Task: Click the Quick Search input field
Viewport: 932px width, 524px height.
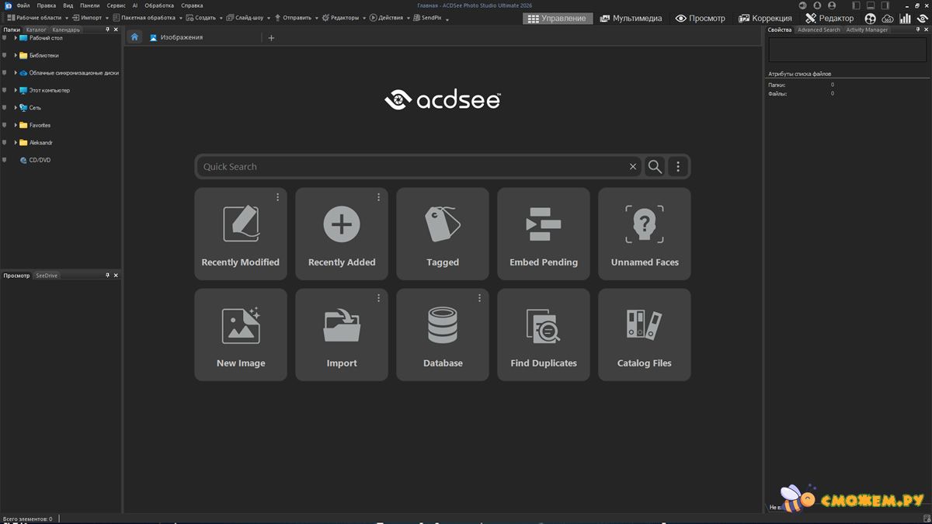Action: pyautogui.click(x=412, y=167)
